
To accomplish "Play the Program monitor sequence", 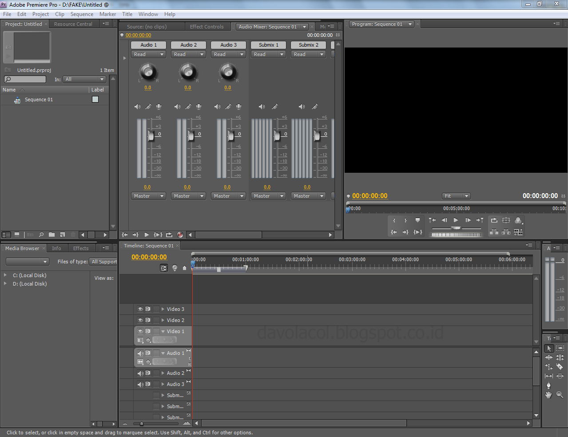I will pyautogui.click(x=456, y=220).
